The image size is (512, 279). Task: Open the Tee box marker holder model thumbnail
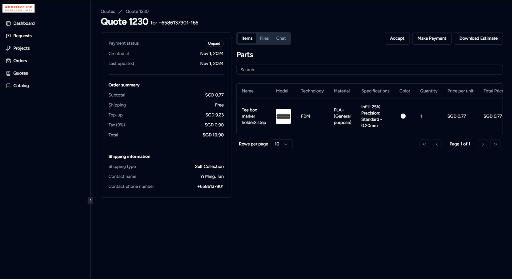[283, 116]
